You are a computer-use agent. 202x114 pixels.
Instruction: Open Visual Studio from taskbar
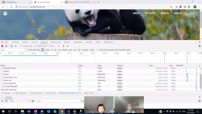coord(68,111)
